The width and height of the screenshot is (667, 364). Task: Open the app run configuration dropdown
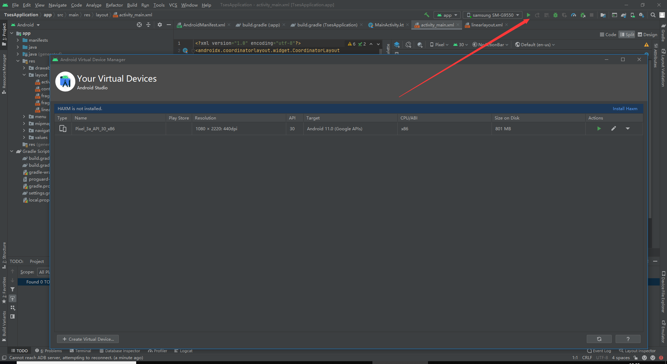(447, 15)
